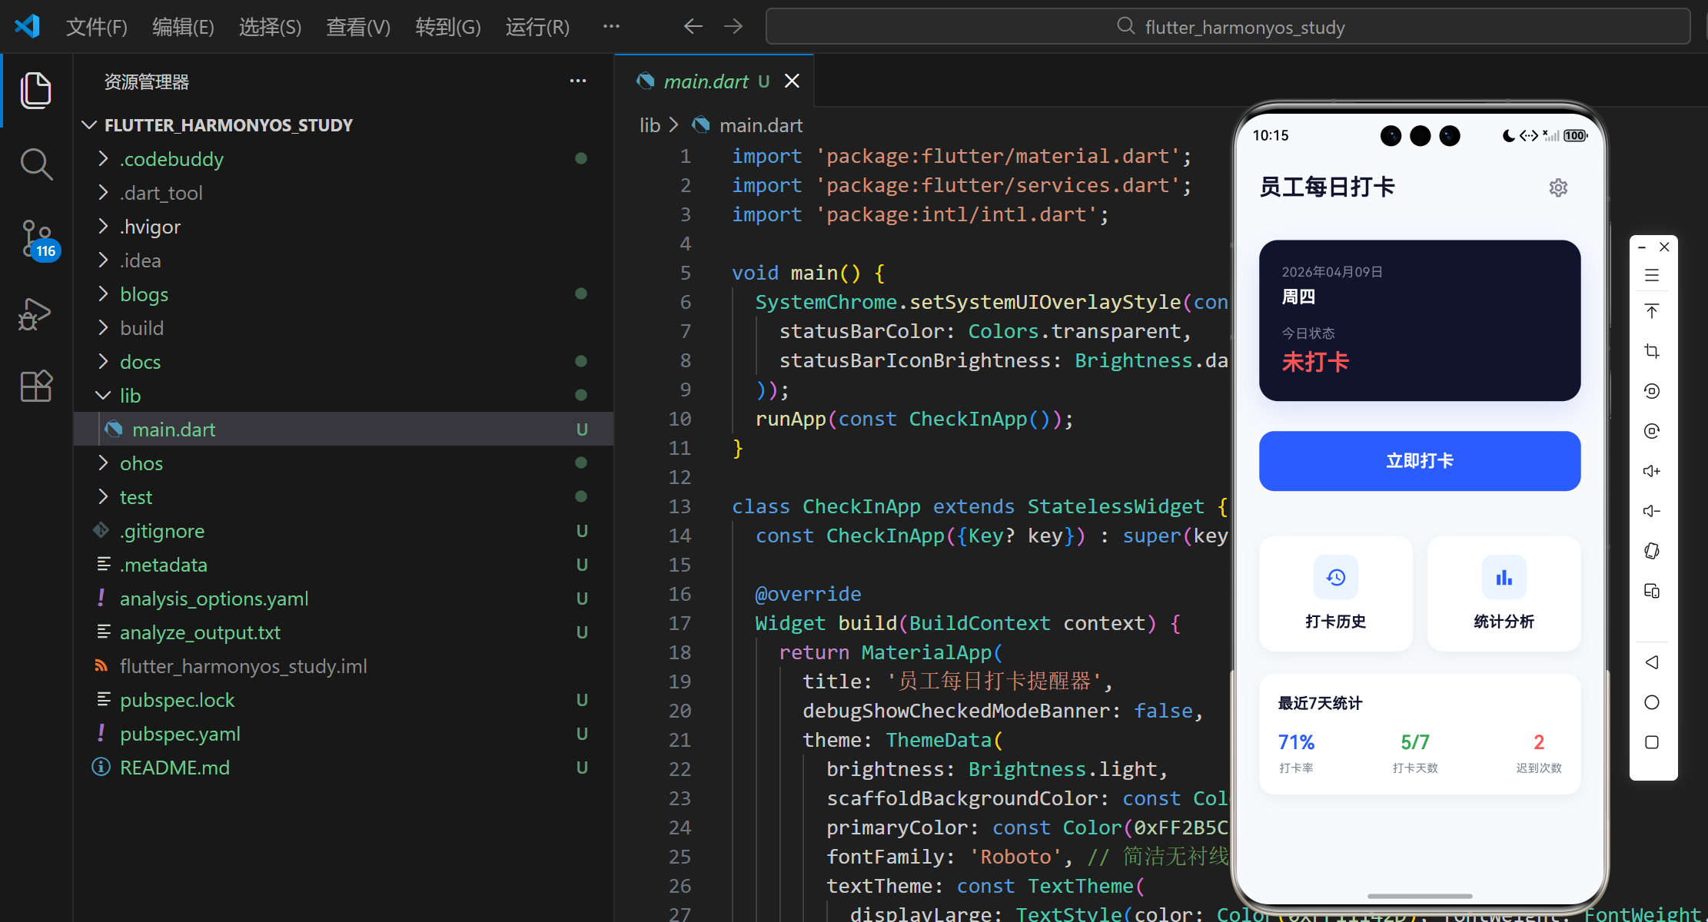Open more actions in the Explorer panel header

coord(578,81)
